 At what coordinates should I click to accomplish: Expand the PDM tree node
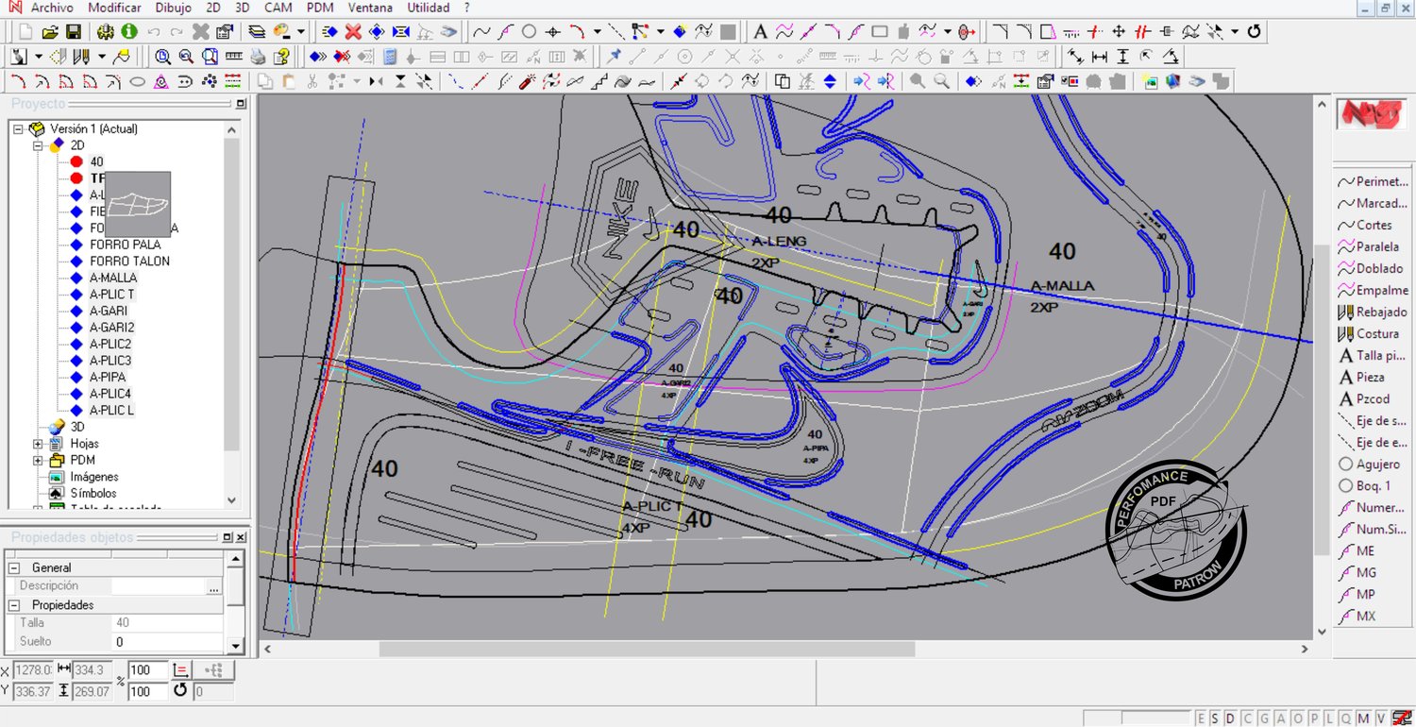click(x=38, y=461)
